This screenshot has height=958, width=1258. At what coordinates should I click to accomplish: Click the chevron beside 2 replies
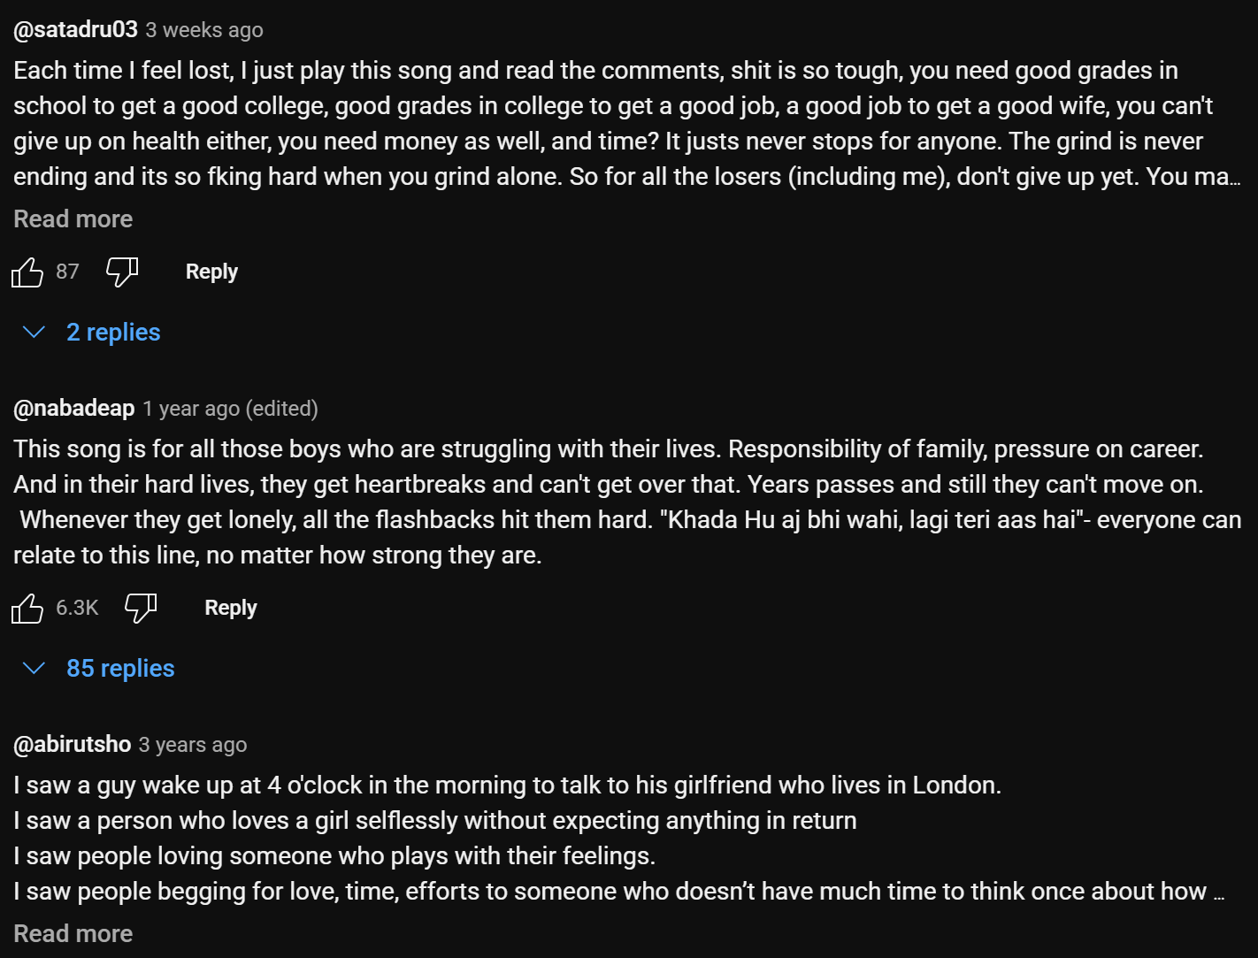pos(34,332)
